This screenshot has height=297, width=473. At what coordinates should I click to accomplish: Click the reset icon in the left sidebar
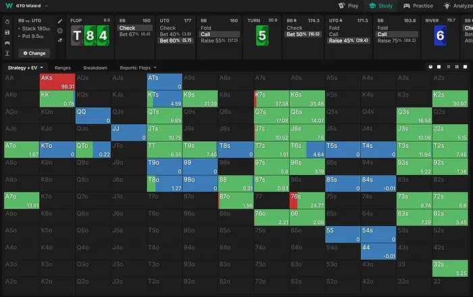(x=7, y=22)
